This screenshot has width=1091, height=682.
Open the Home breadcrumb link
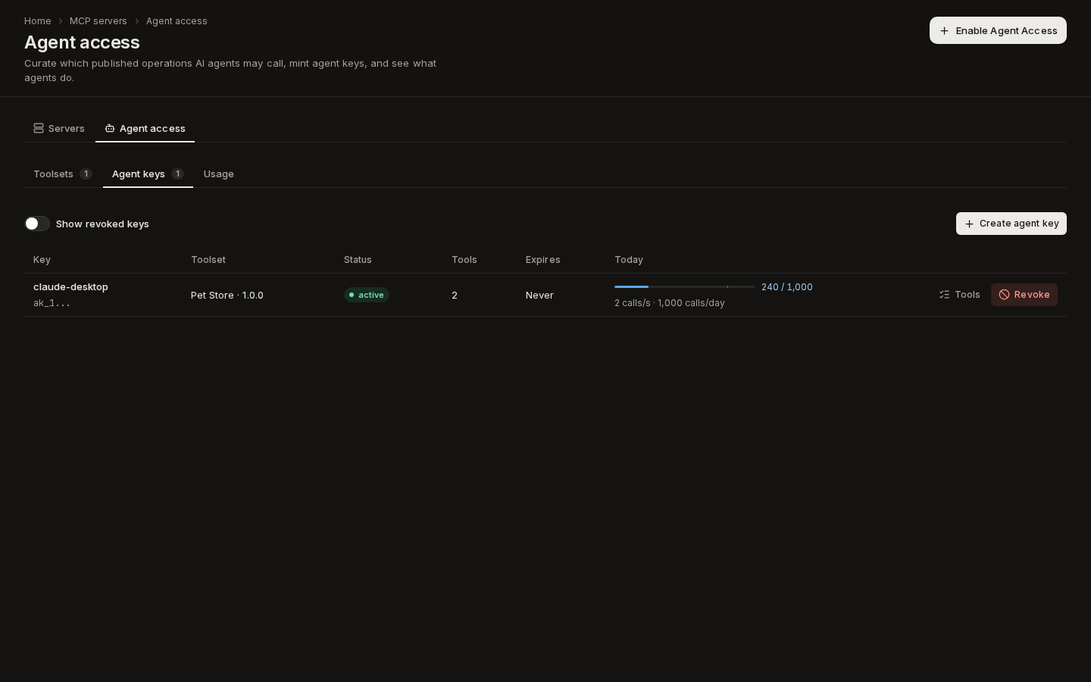tap(38, 21)
